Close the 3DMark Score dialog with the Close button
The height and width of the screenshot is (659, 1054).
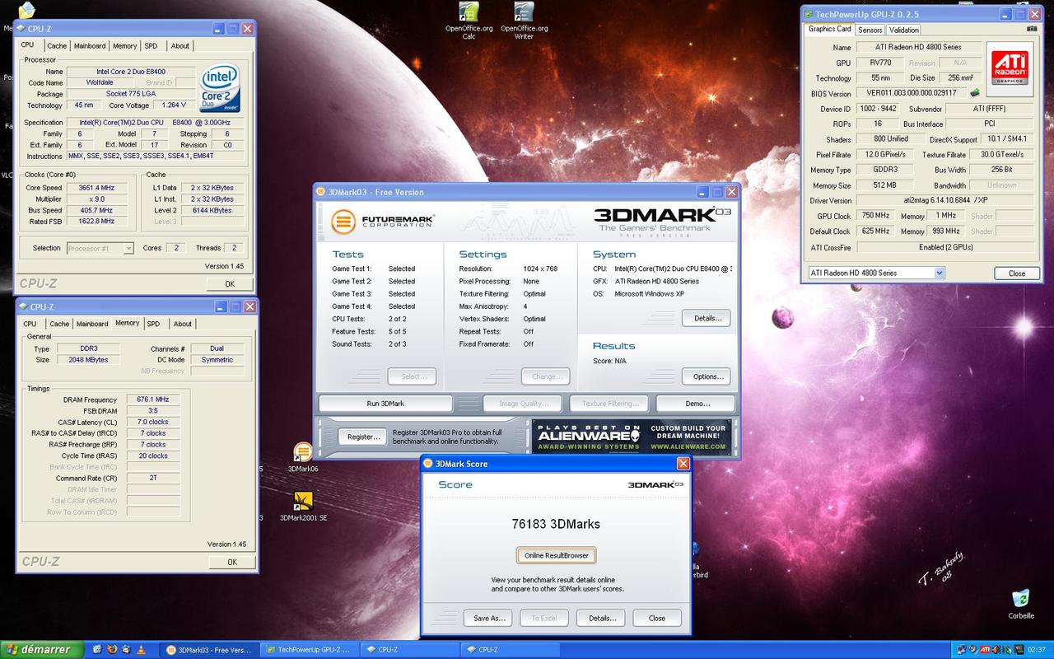657,618
